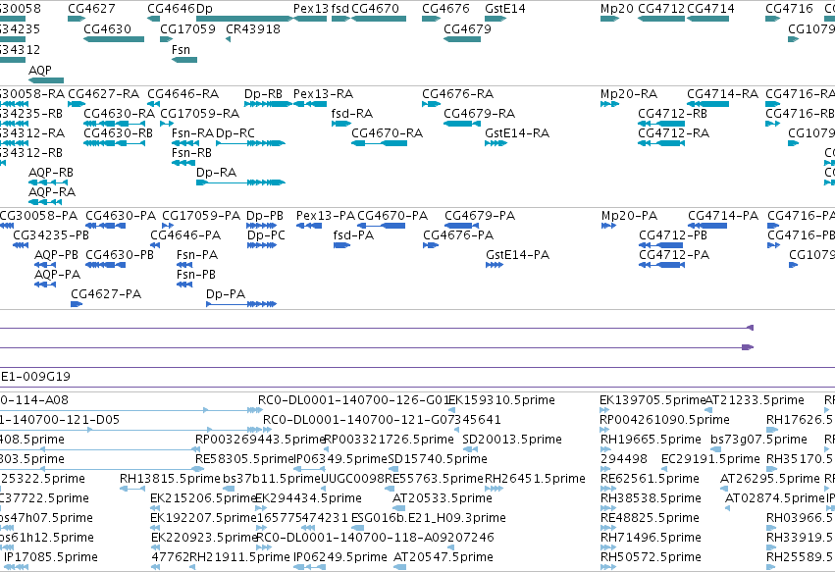The height and width of the screenshot is (572, 835).
Task: Select the fsd-RA transcript label
Action: [352, 114]
